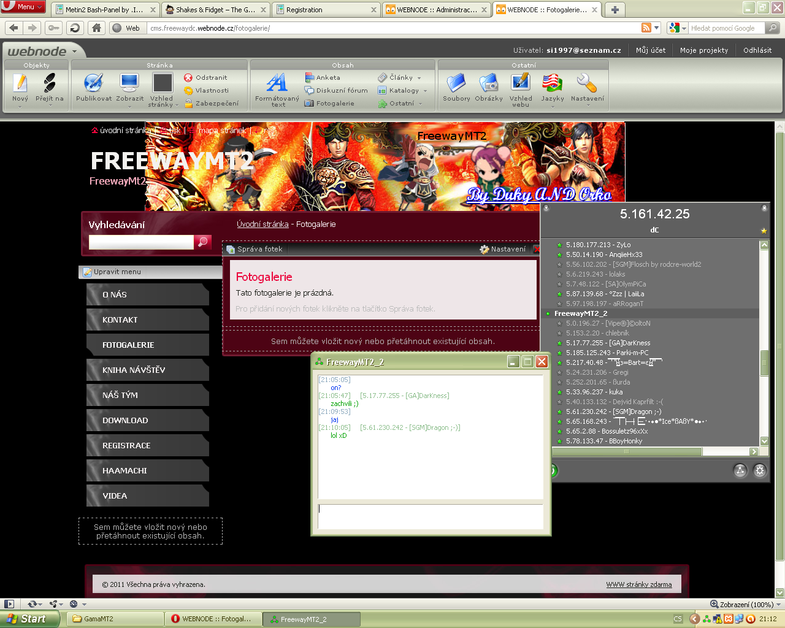Open HAAMACHI menu item

click(x=148, y=470)
